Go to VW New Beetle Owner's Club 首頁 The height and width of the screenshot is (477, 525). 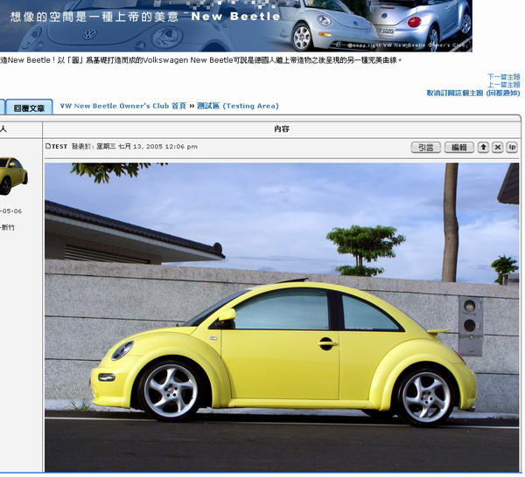pyautogui.click(x=122, y=106)
